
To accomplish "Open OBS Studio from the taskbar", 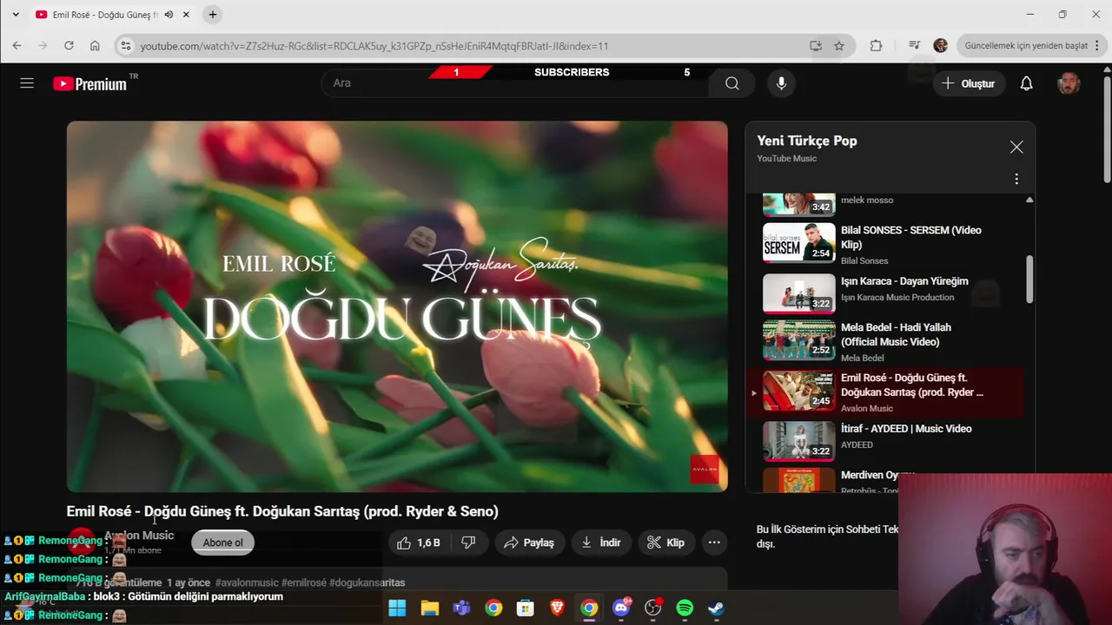I will pos(652,608).
